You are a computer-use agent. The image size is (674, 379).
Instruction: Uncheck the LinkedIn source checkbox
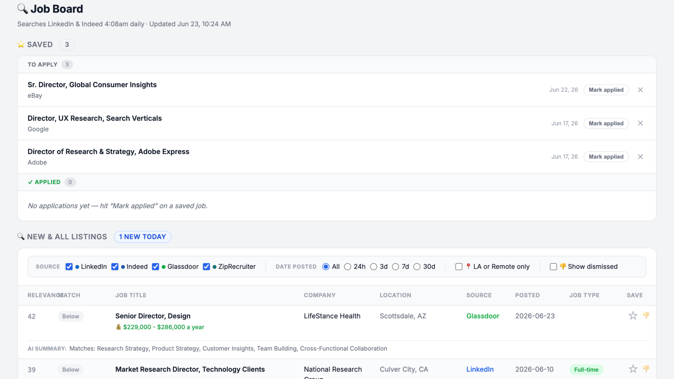click(69, 267)
